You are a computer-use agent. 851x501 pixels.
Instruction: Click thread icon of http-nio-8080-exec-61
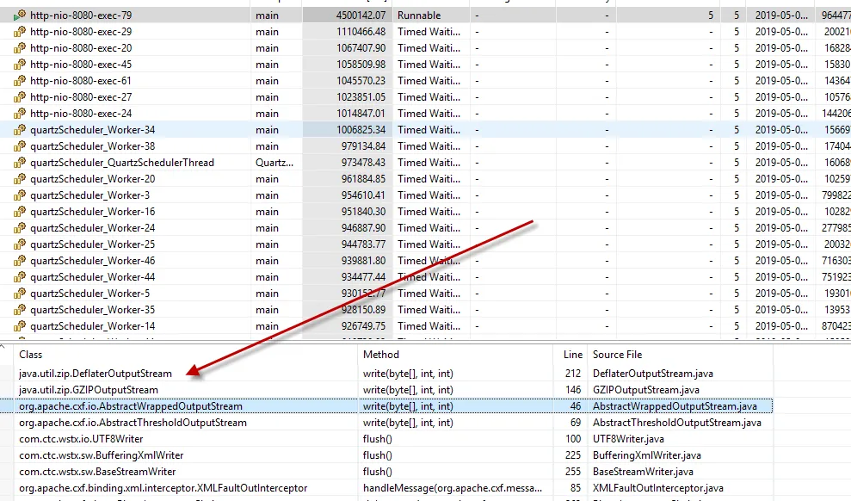(20, 80)
